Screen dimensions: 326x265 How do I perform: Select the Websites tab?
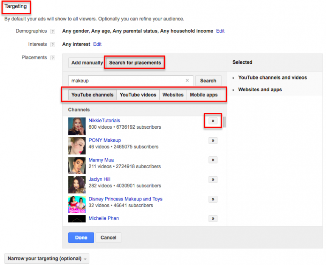pos(173,95)
